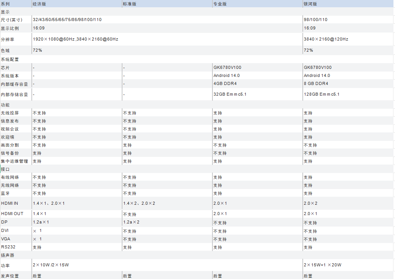Click the 功能 section row
This screenshot has width=395, height=279.
pyautogui.click(x=196, y=105)
